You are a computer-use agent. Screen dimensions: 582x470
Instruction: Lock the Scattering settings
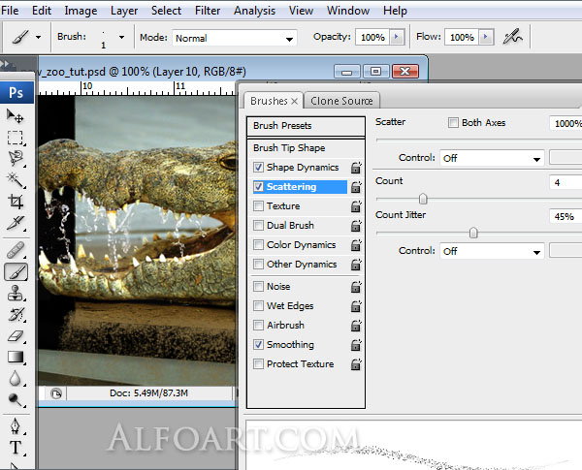(x=356, y=187)
